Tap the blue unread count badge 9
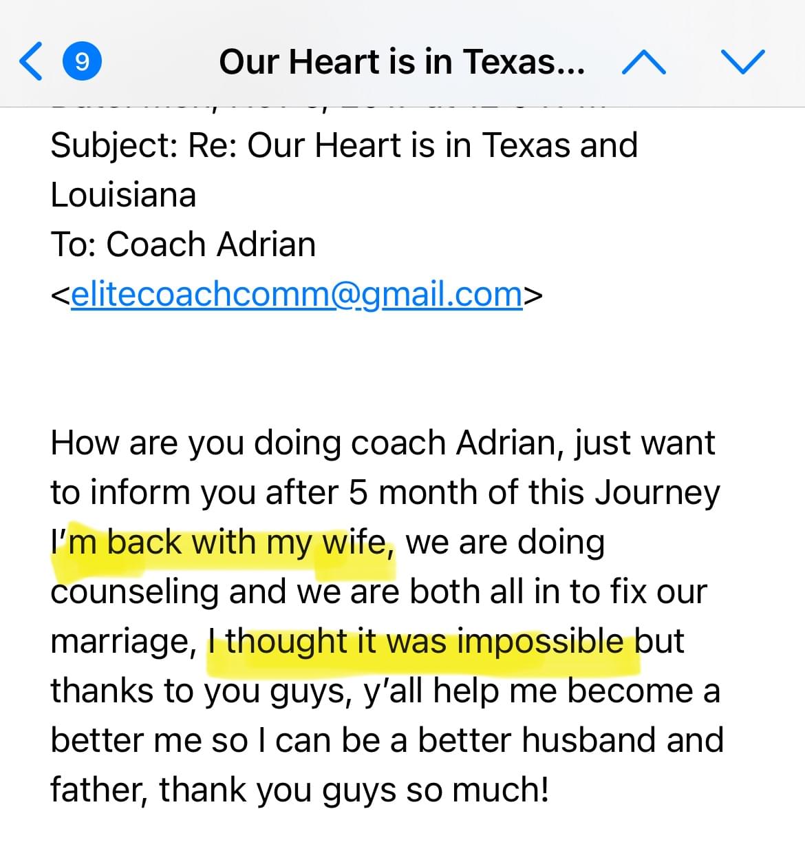This screenshot has width=805, height=860. (x=82, y=62)
